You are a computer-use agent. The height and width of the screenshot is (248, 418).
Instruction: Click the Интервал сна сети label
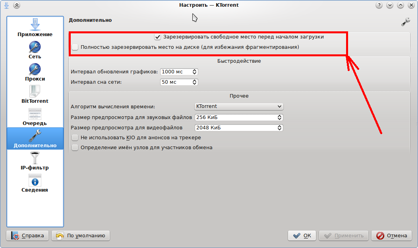pyautogui.click(x=96, y=82)
